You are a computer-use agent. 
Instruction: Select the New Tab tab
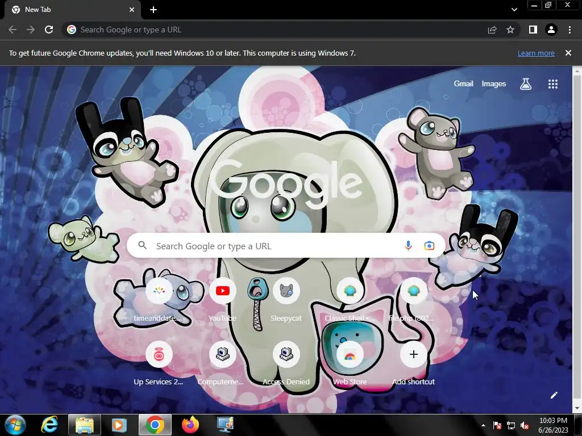tap(73, 10)
